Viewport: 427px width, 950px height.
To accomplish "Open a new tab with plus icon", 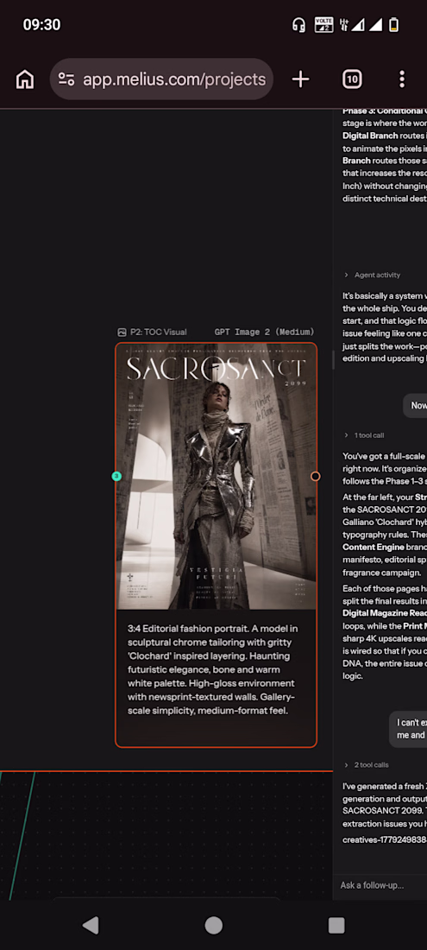I will 300,79.
